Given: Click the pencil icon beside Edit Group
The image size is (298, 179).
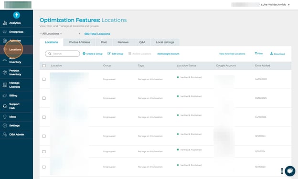Looking at the screenshot, I should tap(109, 53).
